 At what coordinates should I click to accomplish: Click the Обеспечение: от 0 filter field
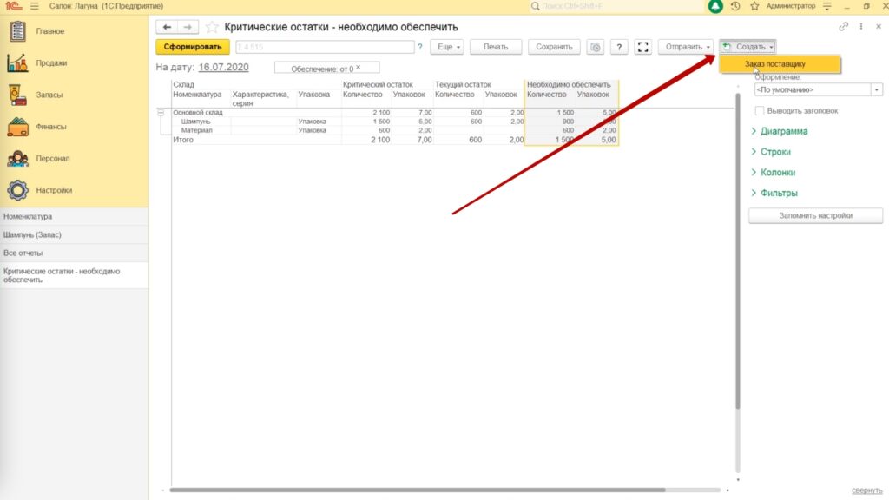point(327,68)
